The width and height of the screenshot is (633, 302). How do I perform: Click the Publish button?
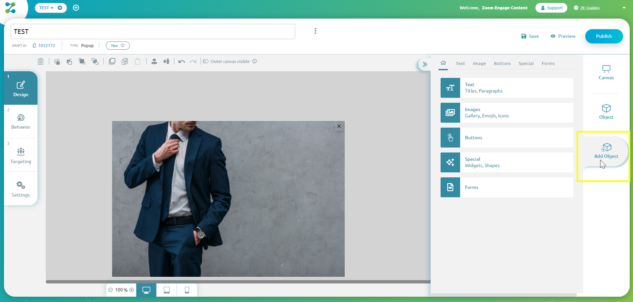pyautogui.click(x=603, y=36)
